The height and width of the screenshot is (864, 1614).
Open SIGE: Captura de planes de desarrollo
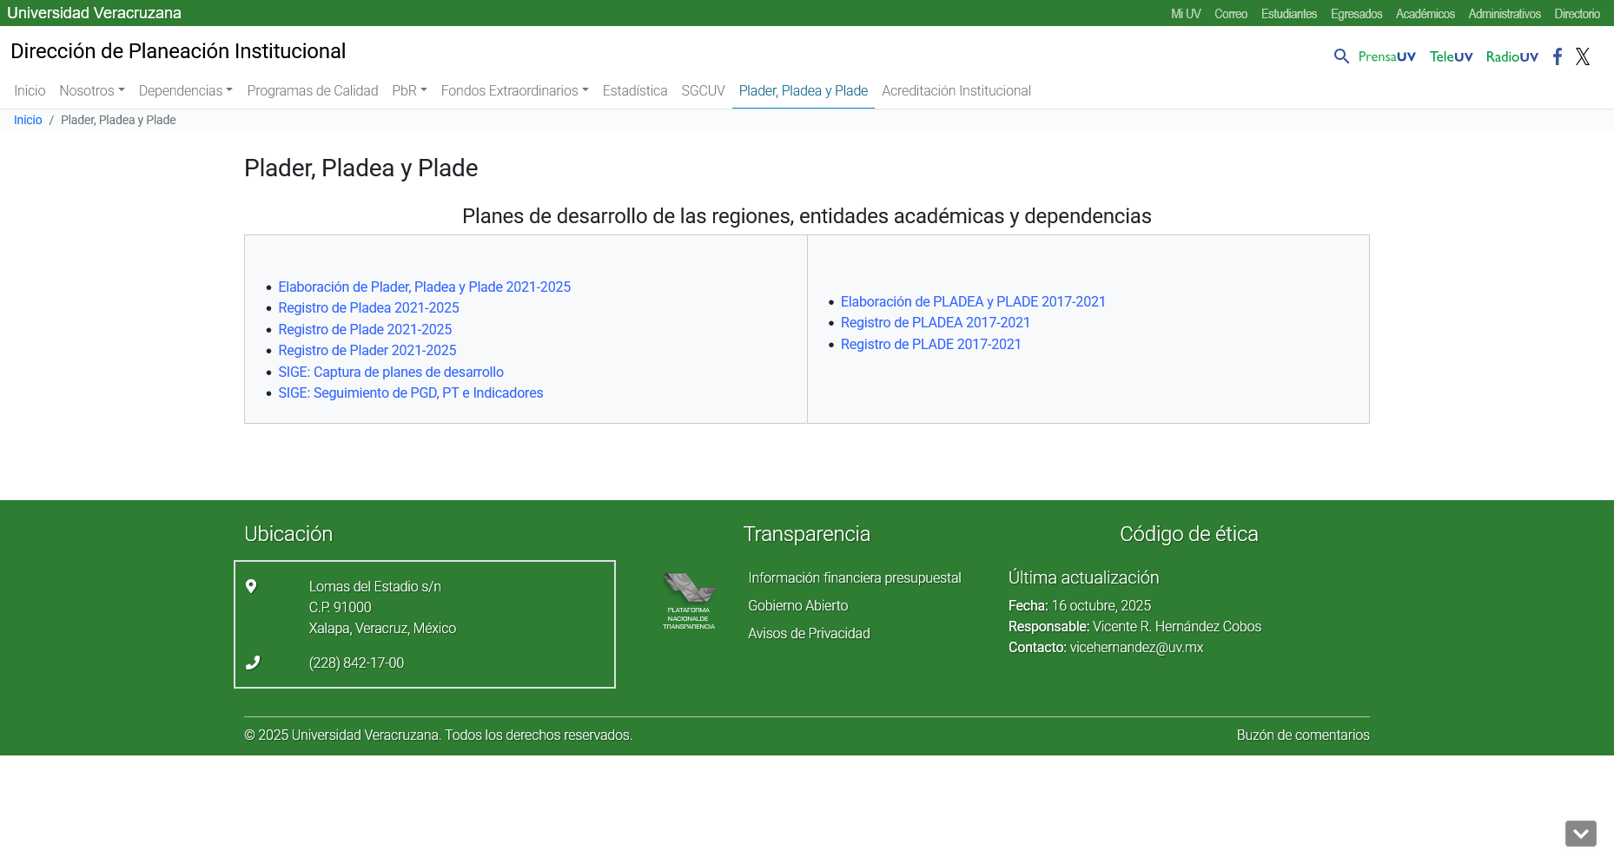point(390,373)
